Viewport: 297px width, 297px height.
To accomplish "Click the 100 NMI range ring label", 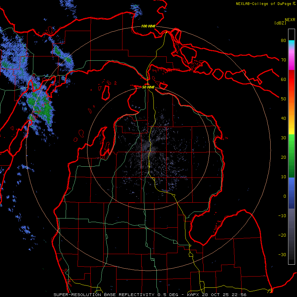I will coord(148,26).
